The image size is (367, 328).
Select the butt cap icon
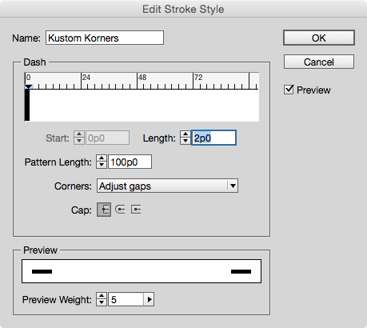pos(104,210)
